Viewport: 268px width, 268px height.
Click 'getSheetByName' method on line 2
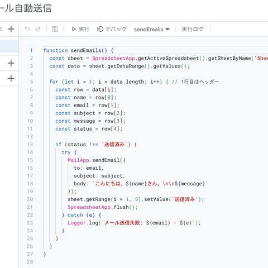[229, 59]
